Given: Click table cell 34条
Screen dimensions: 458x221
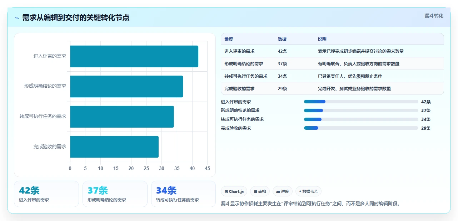Looking at the screenshot, I should pyautogui.click(x=282, y=76).
